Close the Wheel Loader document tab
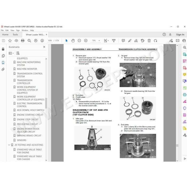This screenshot has height=187, width=187. pos(46,34)
